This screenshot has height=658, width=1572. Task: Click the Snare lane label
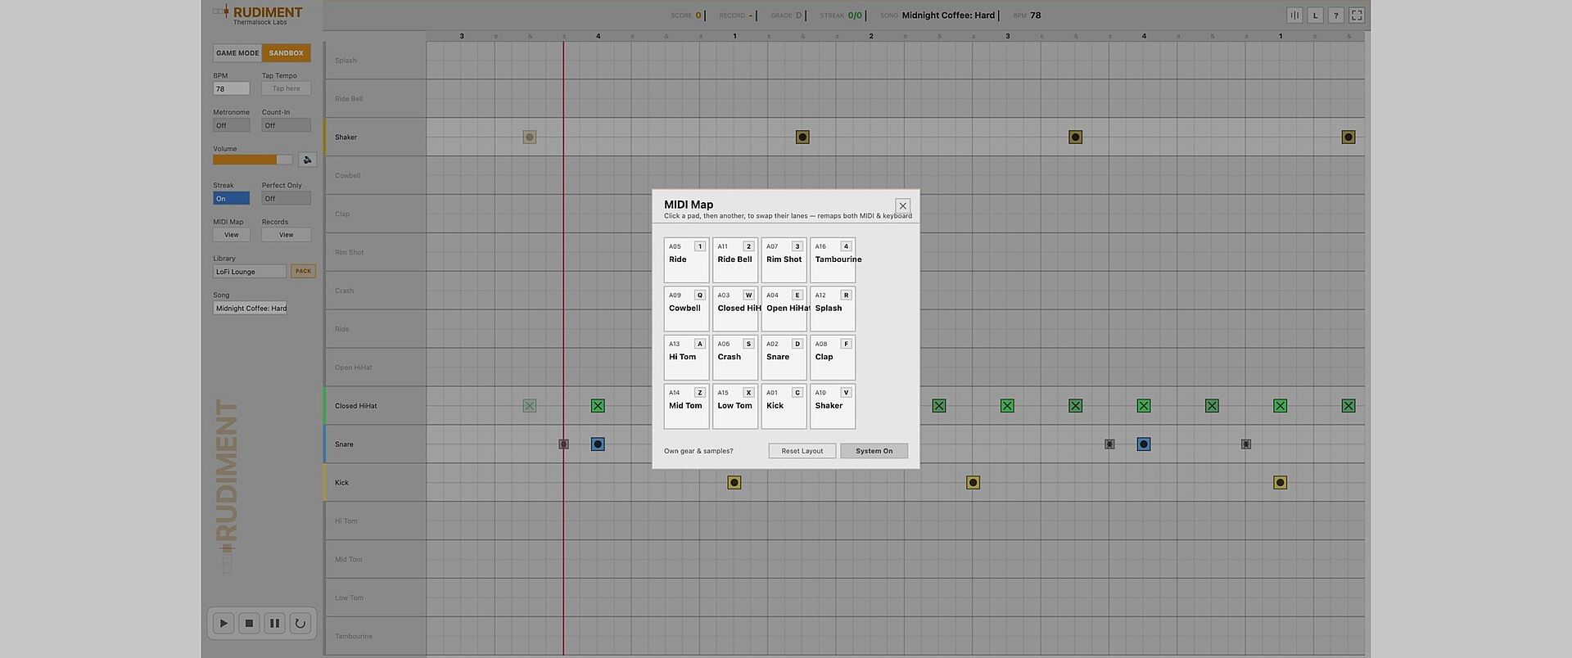click(x=344, y=444)
